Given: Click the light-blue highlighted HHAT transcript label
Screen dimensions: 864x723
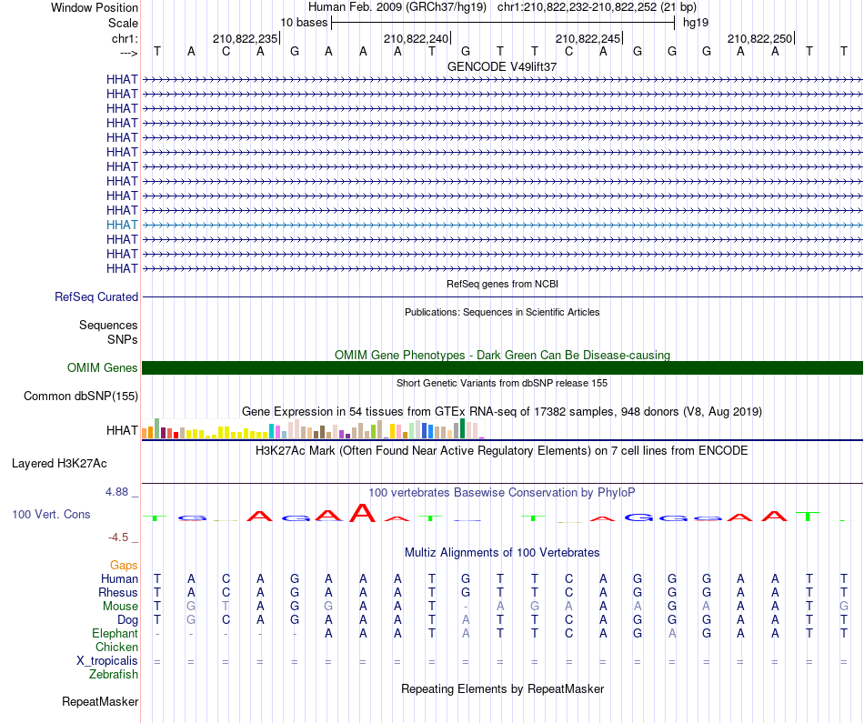Looking at the screenshot, I should coord(122,225).
